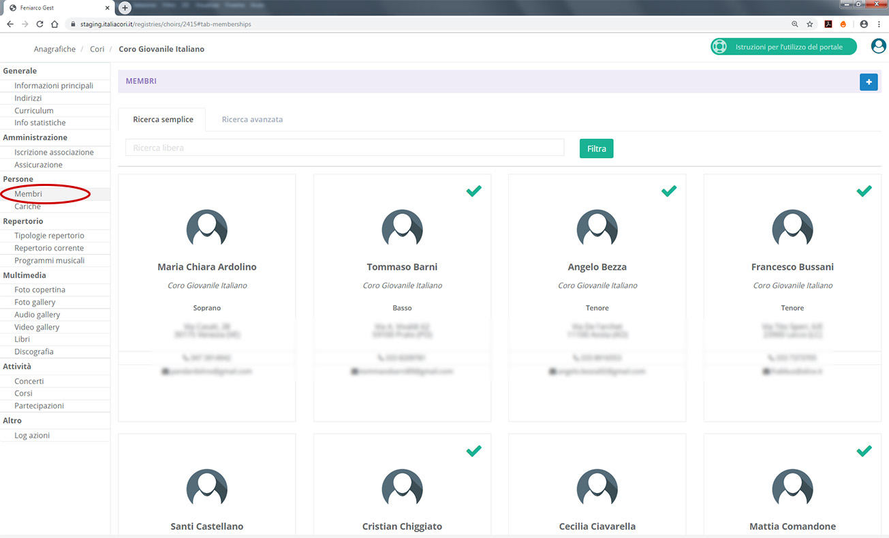Open Foto gallery under Multimedia
The height and width of the screenshot is (538, 889).
pyautogui.click(x=35, y=302)
